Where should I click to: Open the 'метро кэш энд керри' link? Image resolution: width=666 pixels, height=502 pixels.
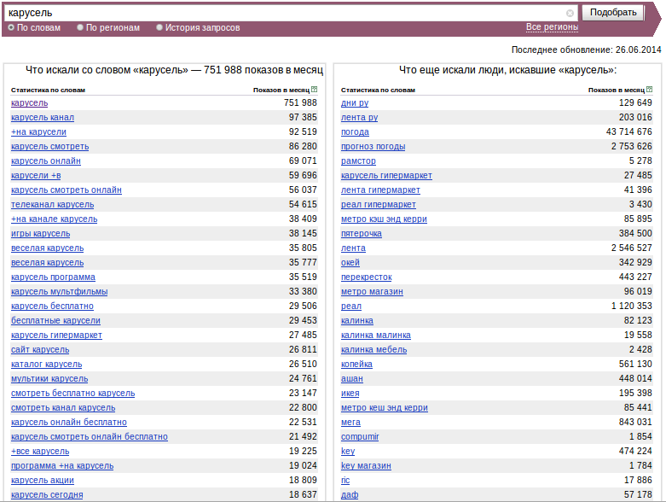[x=384, y=219]
